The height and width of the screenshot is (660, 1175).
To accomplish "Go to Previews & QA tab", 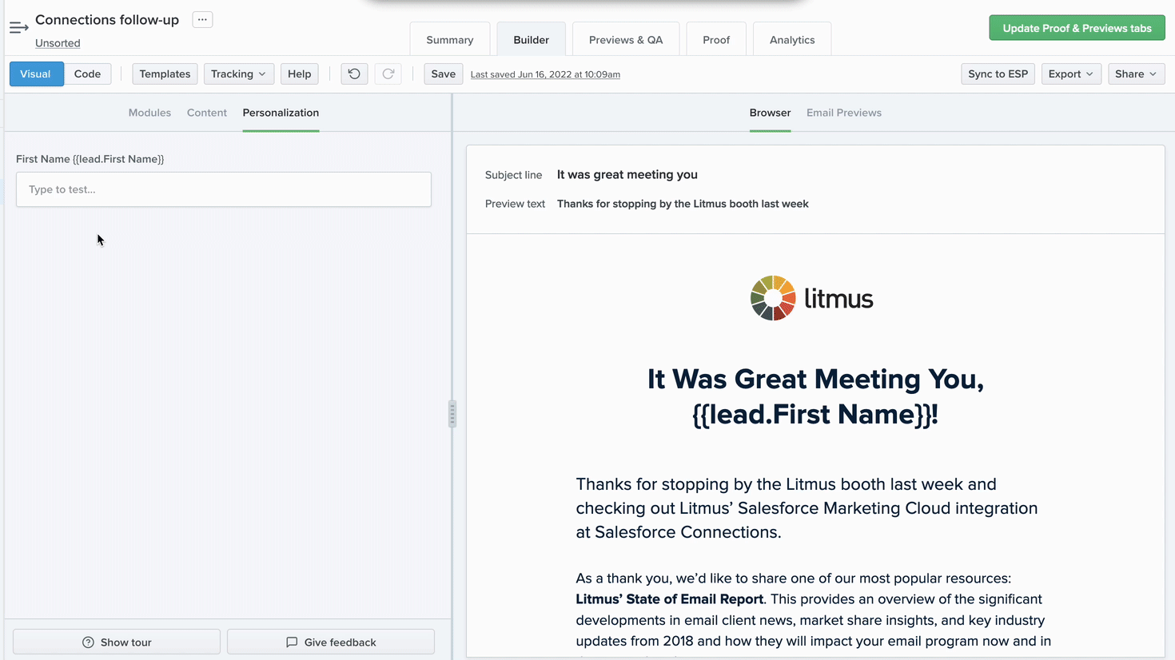I will (626, 39).
